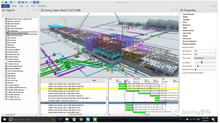Uncheck Hydraulic Crawler Crane checkbox

tap(6, 19)
